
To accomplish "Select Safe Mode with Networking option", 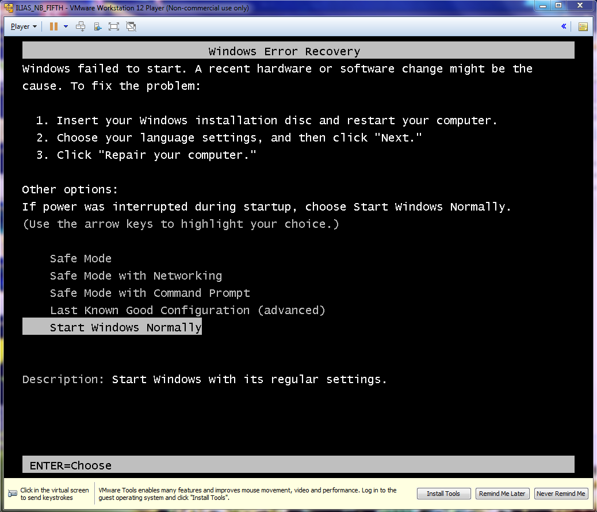I will (136, 276).
